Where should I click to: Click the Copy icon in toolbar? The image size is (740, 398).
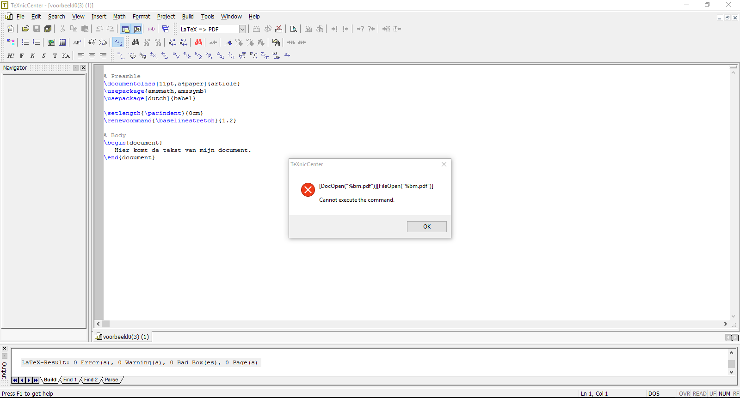[x=74, y=29]
